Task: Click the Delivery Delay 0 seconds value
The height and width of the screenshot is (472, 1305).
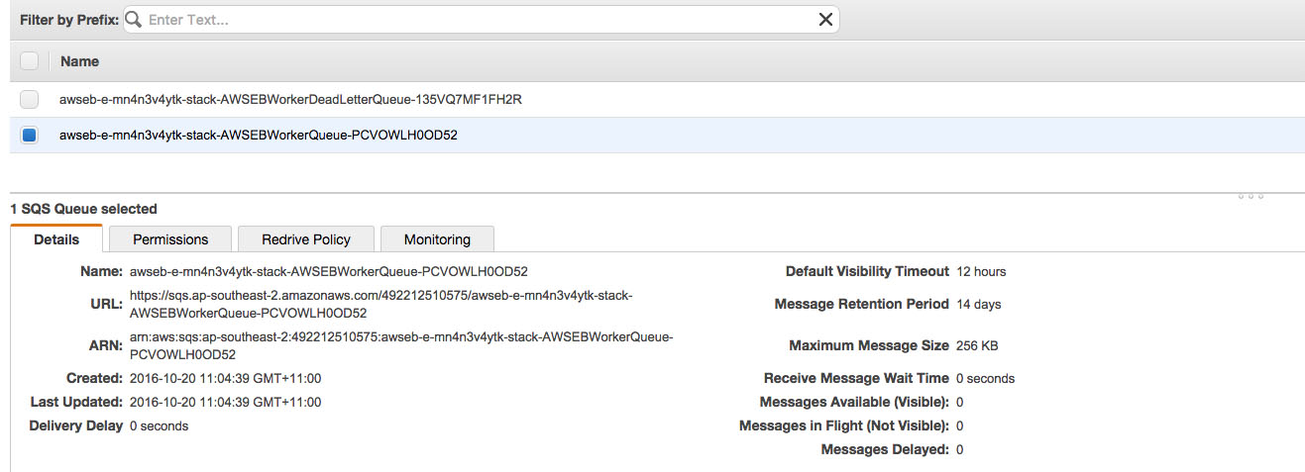Action: [x=159, y=425]
